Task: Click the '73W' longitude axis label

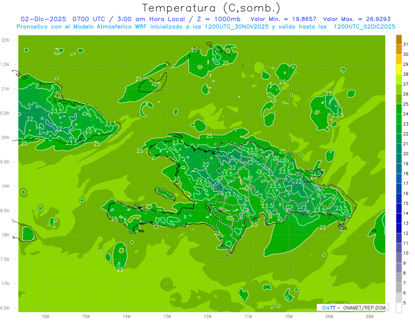Action: (167, 316)
